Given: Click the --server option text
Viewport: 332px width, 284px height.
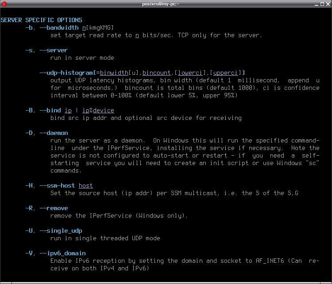Looking at the screenshot, I should [54, 50].
